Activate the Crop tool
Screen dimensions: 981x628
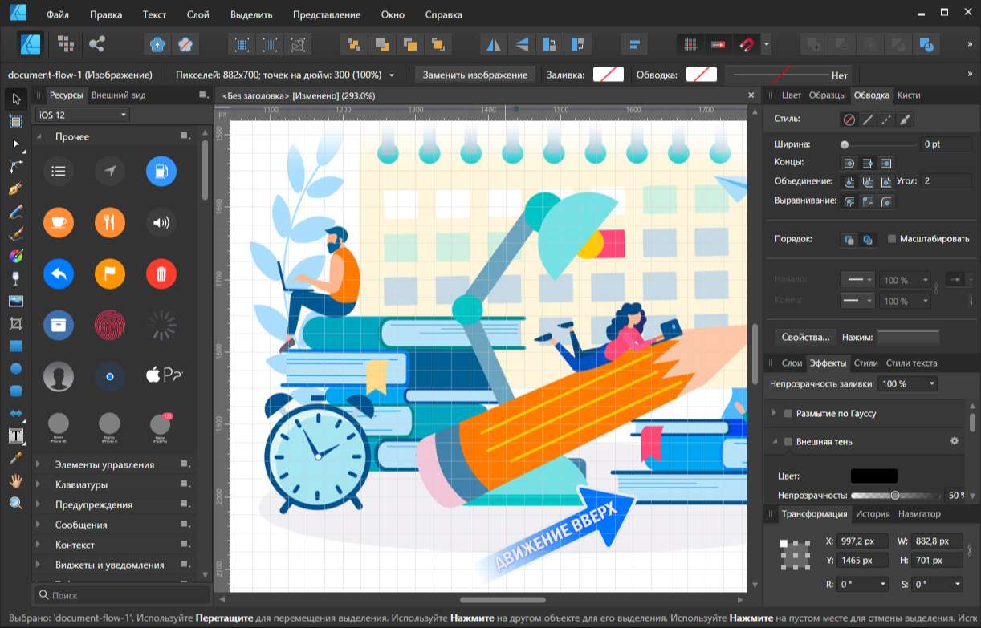(x=14, y=323)
